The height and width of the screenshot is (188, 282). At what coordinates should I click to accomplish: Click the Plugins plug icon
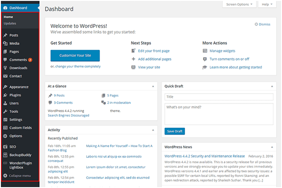[x=5, y=95]
